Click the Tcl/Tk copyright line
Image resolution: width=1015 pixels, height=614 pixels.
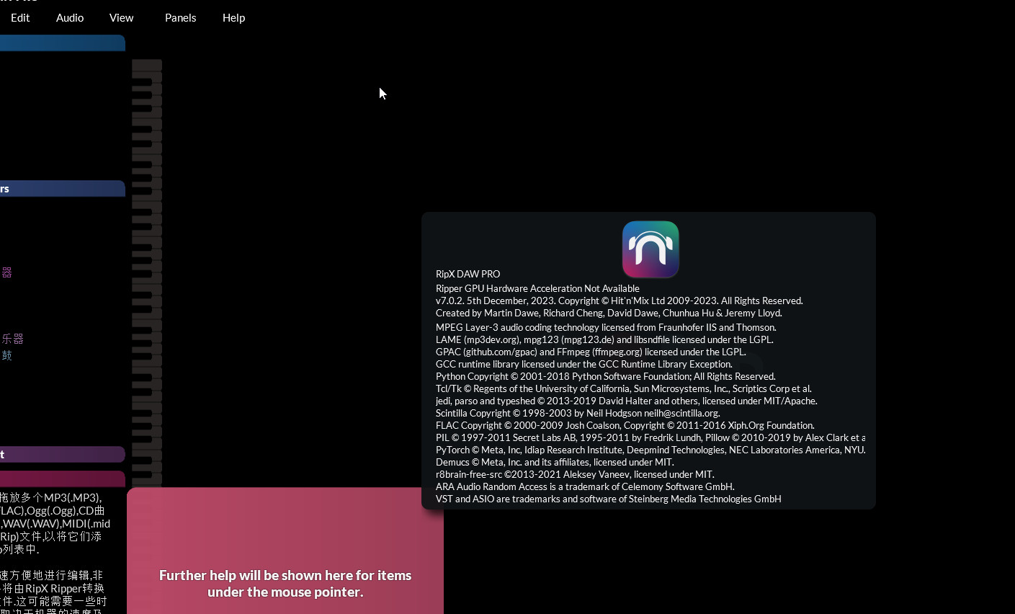[x=624, y=388]
